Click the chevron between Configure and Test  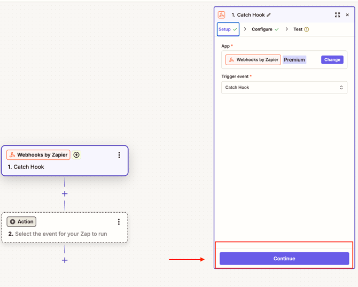pos(287,29)
